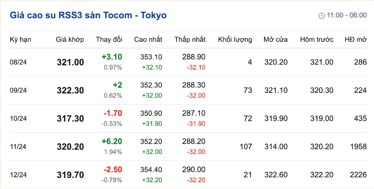
Task: Select the 09/24 contract term
Action: click(18, 90)
